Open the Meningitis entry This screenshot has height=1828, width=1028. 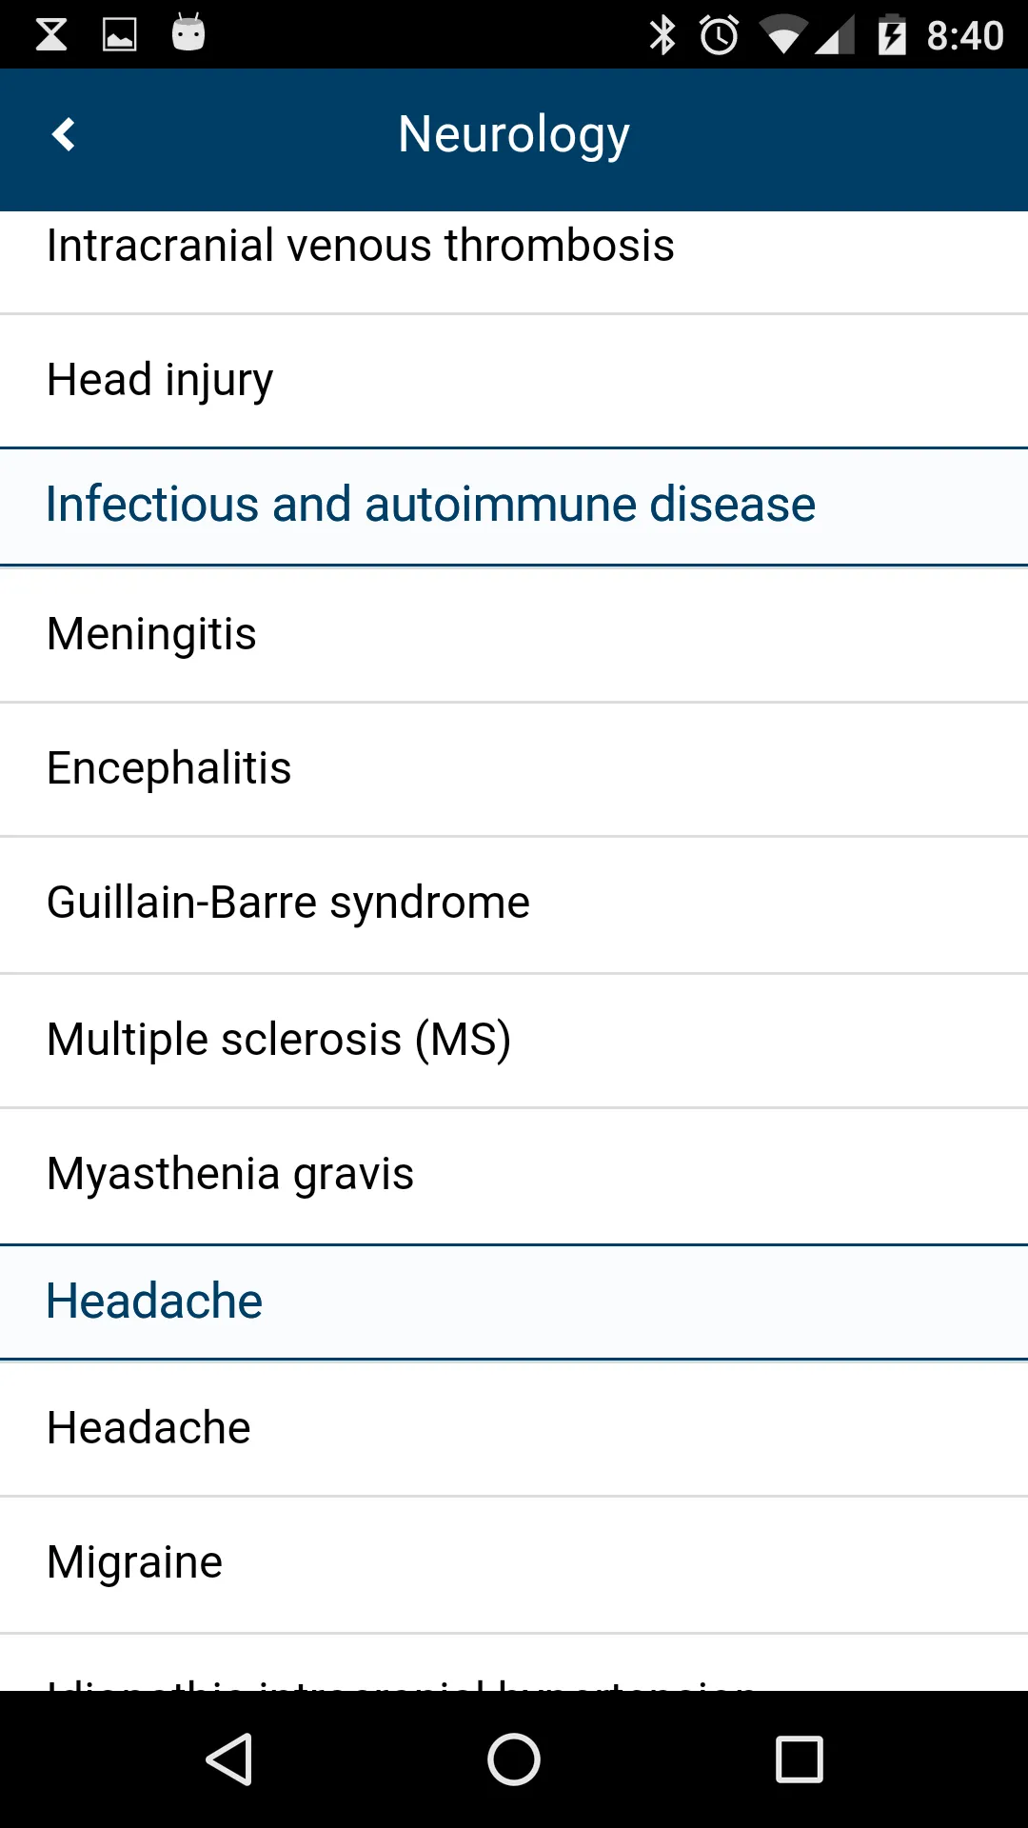click(514, 635)
